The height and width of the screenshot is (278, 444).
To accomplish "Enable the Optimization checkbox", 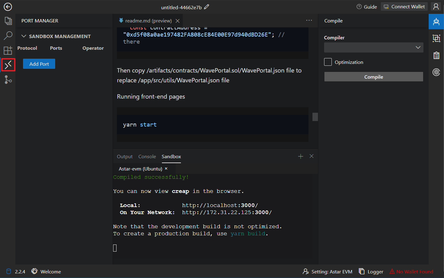I will click(328, 62).
